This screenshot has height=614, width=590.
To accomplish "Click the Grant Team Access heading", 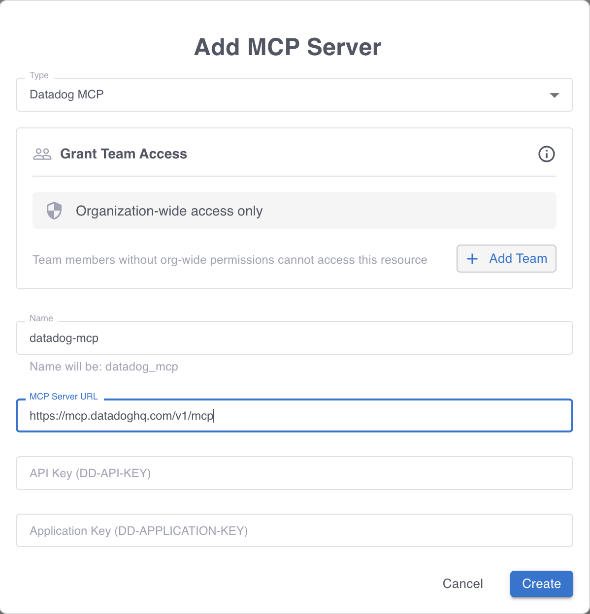I will [x=124, y=154].
